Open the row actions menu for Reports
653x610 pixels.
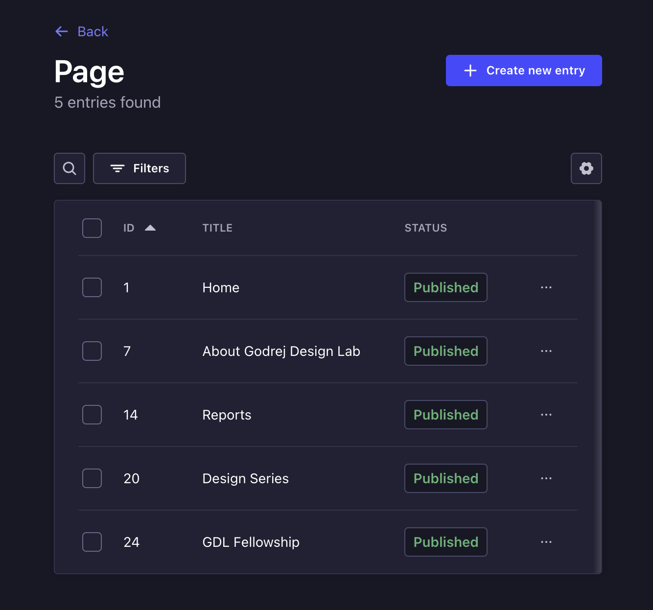[x=546, y=415]
